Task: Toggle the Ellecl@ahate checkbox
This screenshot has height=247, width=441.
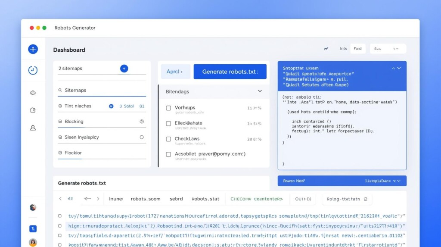Action: tap(168, 123)
